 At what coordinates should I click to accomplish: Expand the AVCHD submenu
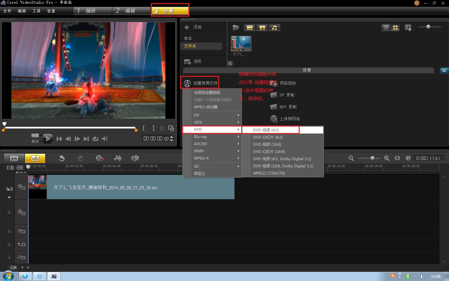[x=212, y=144]
